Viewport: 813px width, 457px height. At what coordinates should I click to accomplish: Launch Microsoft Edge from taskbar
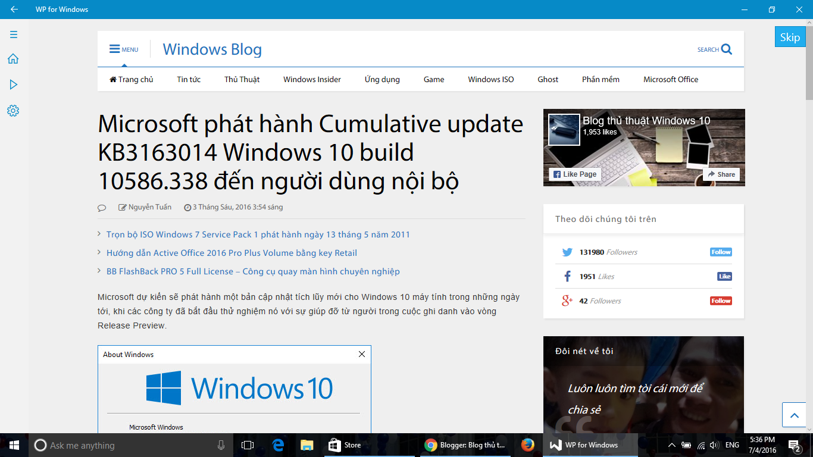click(x=278, y=445)
